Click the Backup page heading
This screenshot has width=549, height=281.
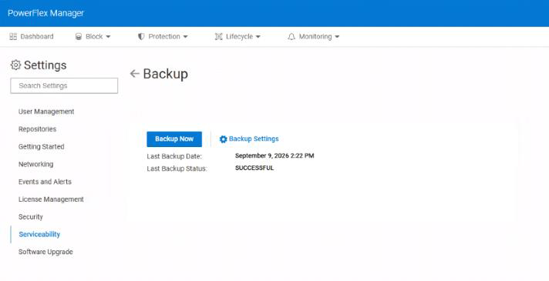[x=165, y=74]
